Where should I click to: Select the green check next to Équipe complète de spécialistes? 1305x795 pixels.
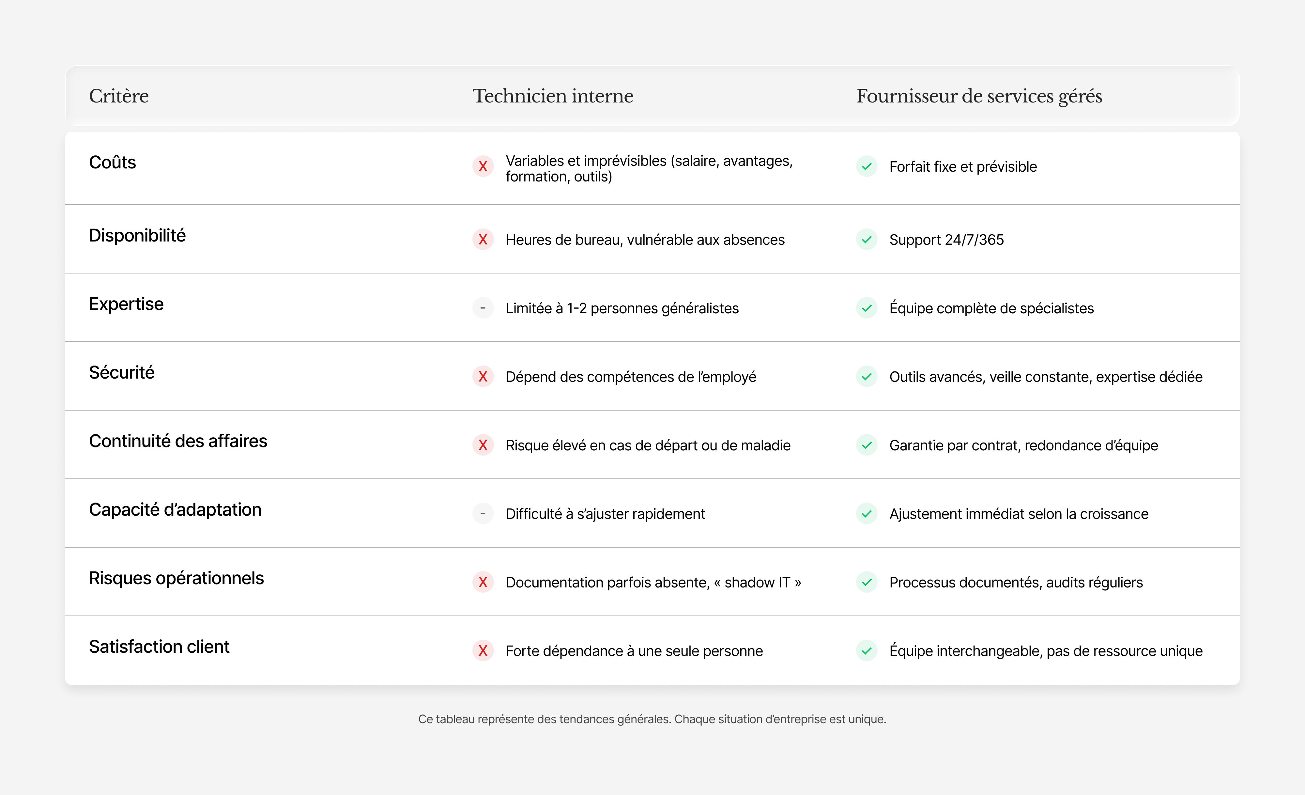pos(867,308)
